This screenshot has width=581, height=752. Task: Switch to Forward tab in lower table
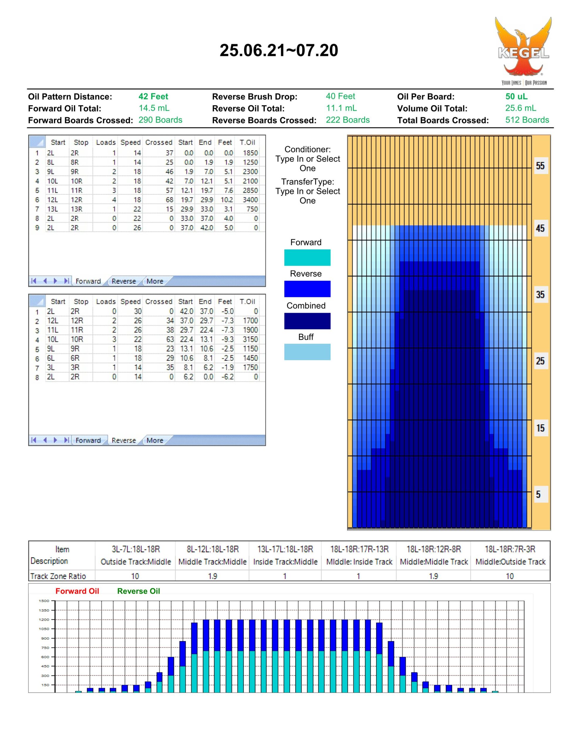[x=88, y=440]
